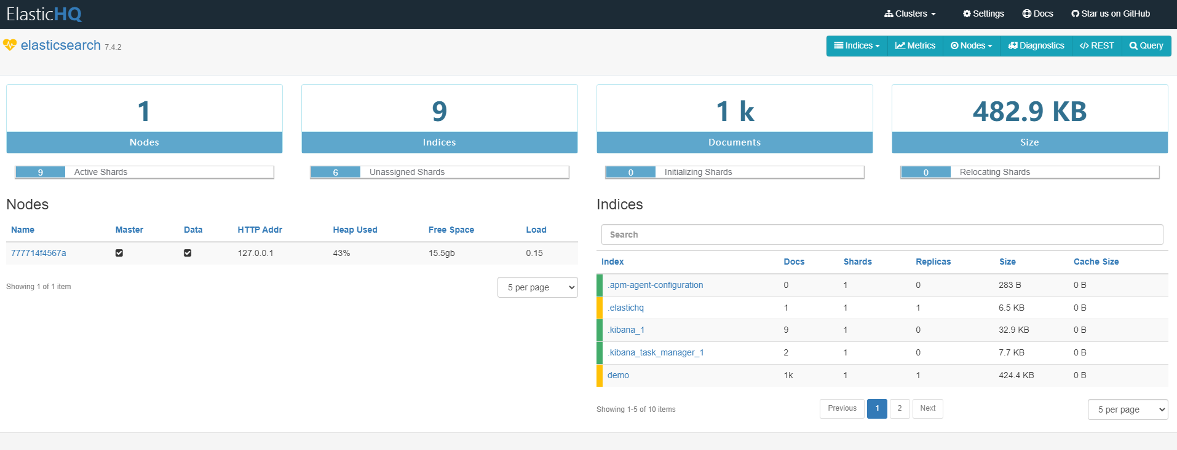1177x450 pixels.
Task: Click the 15.5gb free space value
Action: pos(442,253)
